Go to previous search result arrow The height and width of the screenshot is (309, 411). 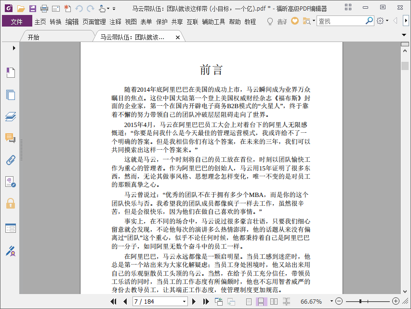pyautogui.click(x=395, y=21)
